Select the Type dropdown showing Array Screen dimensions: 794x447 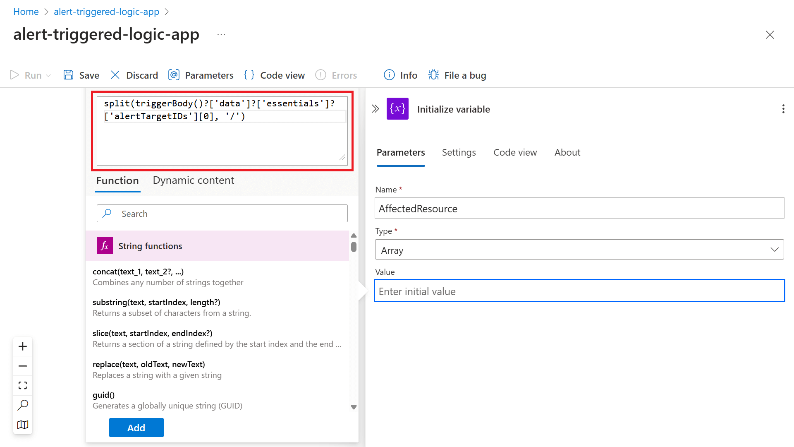tap(579, 250)
